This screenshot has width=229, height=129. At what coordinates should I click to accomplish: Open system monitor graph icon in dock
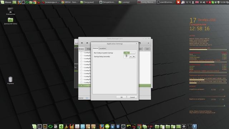point(128,126)
